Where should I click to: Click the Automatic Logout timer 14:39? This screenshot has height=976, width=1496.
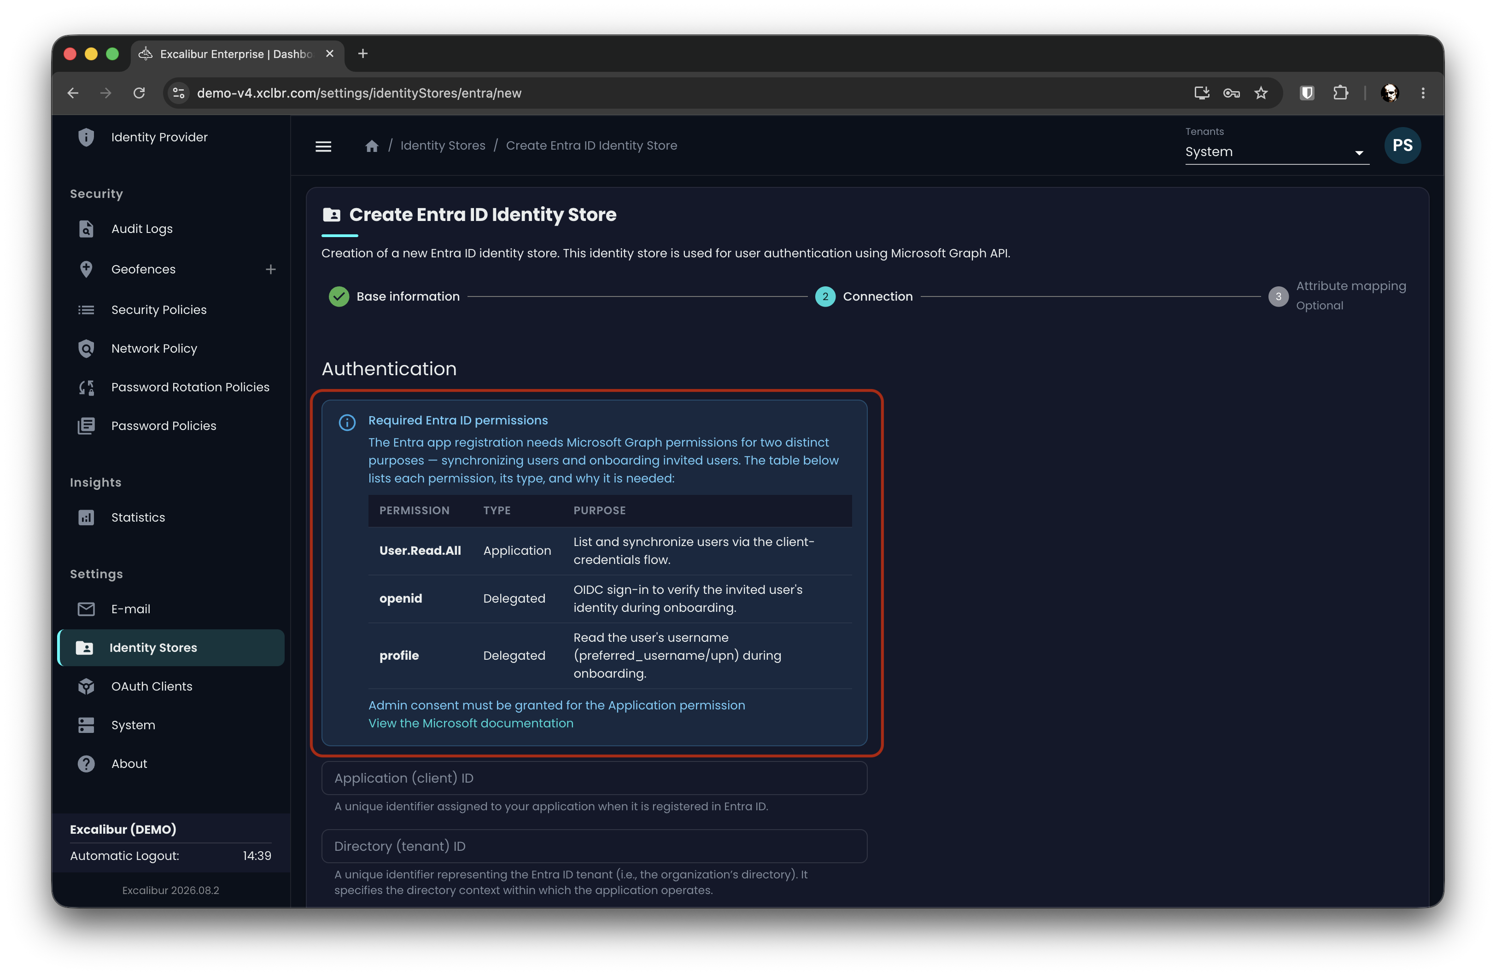point(257,856)
